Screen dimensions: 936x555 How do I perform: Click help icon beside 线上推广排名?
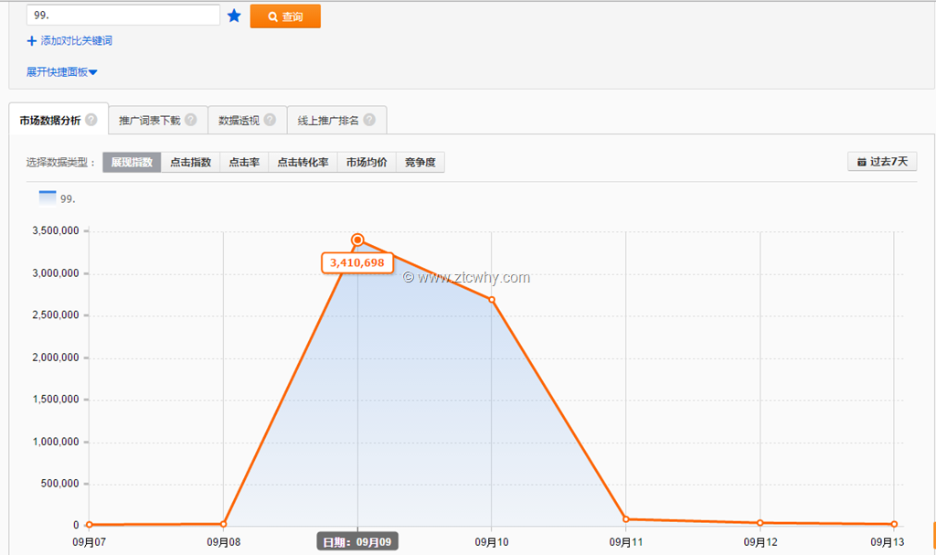[369, 120]
